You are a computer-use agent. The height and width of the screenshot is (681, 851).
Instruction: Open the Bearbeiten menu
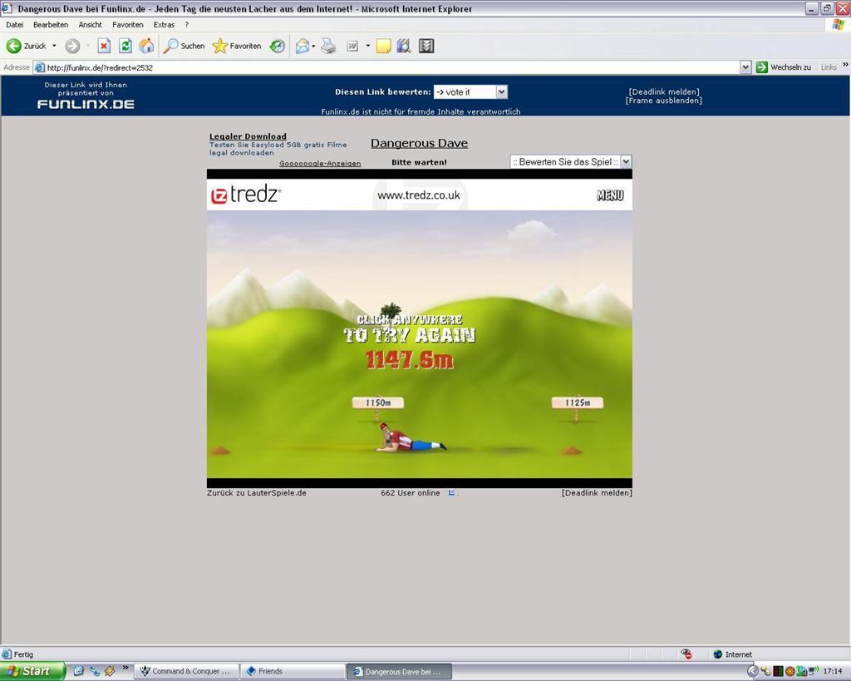(51, 24)
